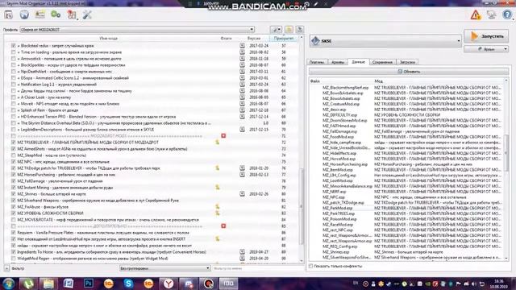Open Skype from the taskbar
This screenshot has height=290, width=516.
pyautogui.click(x=128, y=284)
